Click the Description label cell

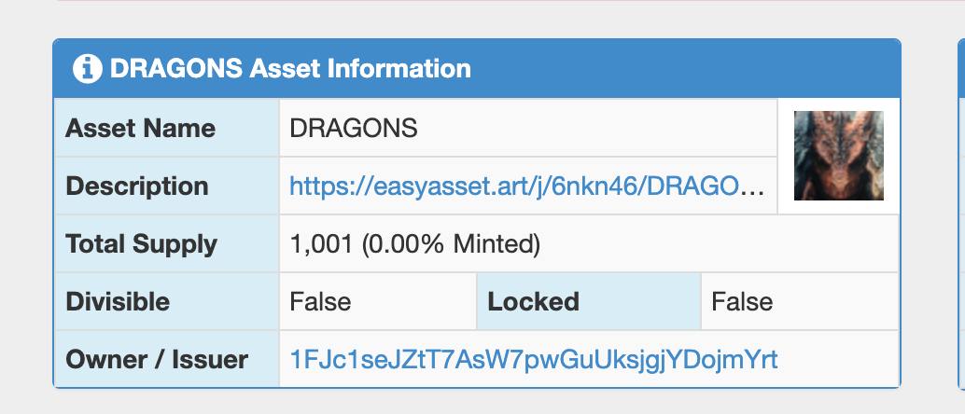click(167, 186)
